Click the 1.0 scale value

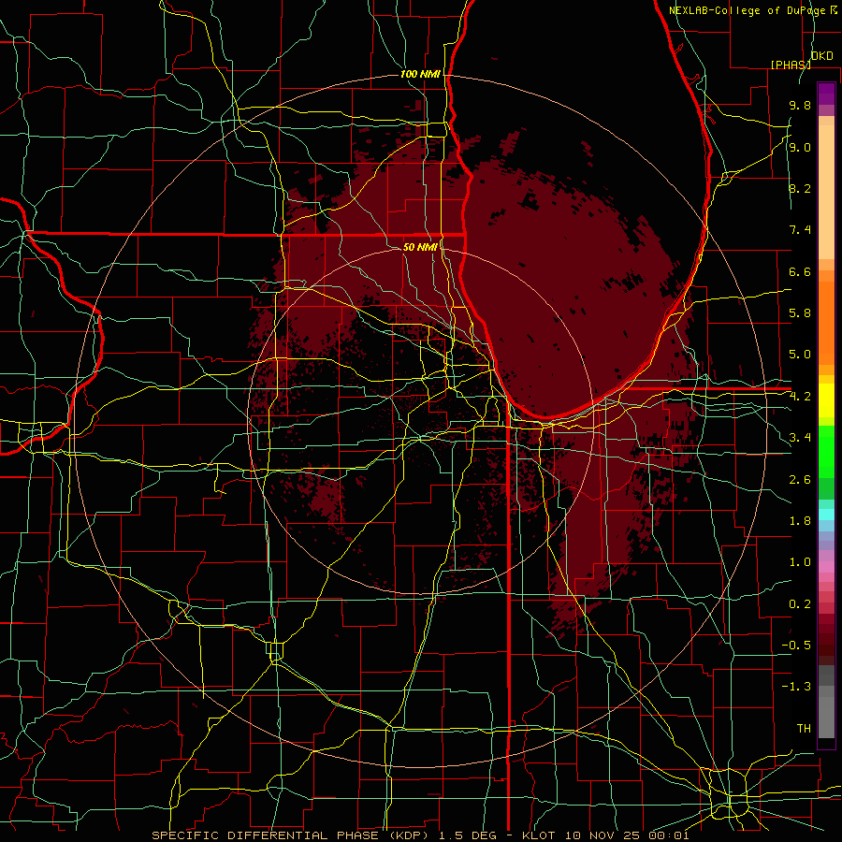tap(800, 562)
